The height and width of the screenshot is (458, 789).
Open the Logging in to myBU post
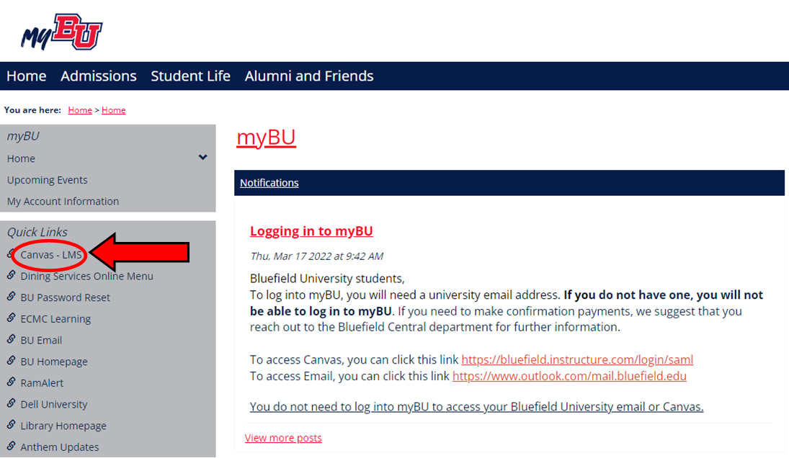[311, 230]
